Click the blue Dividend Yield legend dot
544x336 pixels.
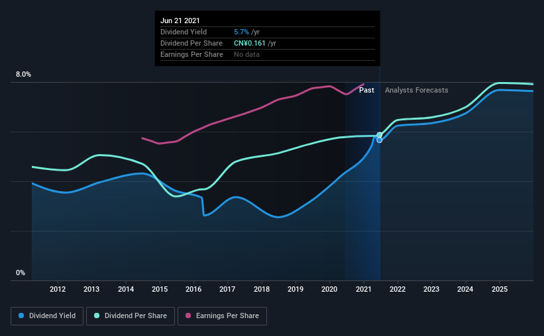pyautogui.click(x=21, y=315)
